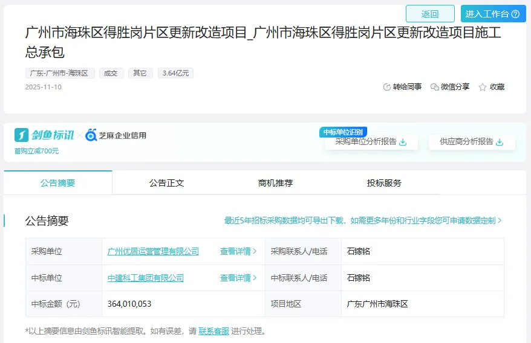Click the 微信分享 WeChat share icon
The width and height of the screenshot is (531, 343).
[x=434, y=87]
